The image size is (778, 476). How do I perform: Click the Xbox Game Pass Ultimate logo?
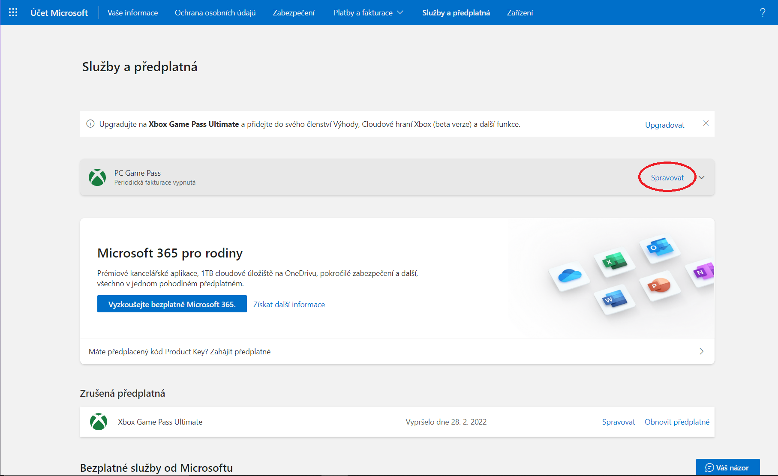coord(99,422)
